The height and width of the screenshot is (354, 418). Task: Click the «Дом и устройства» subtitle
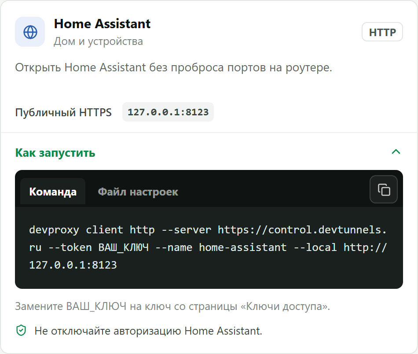point(99,41)
